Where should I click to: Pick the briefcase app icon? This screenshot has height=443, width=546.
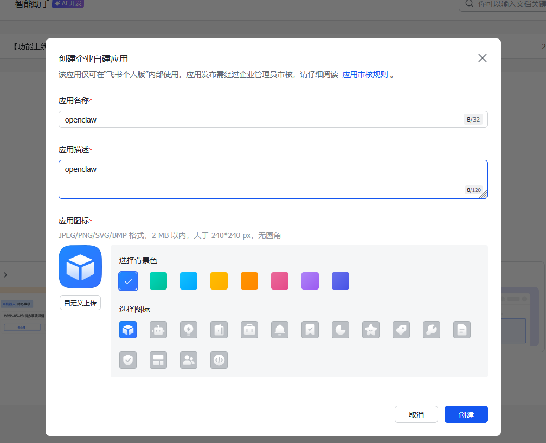pyautogui.click(x=249, y=330)
